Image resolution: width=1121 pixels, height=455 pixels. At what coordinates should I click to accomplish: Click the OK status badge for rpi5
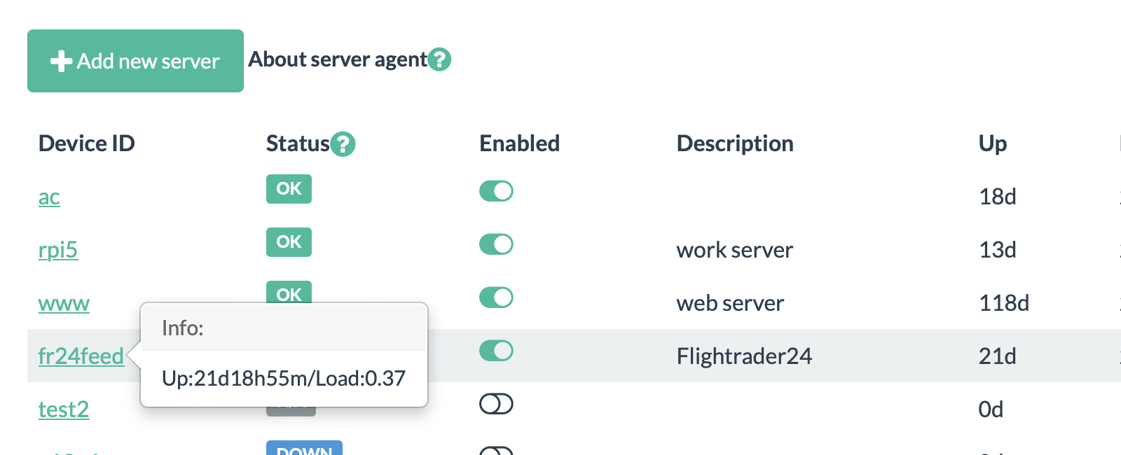(289, 242)
